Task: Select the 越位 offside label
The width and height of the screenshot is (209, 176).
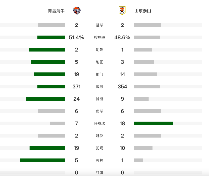Action: click(99, 136)
